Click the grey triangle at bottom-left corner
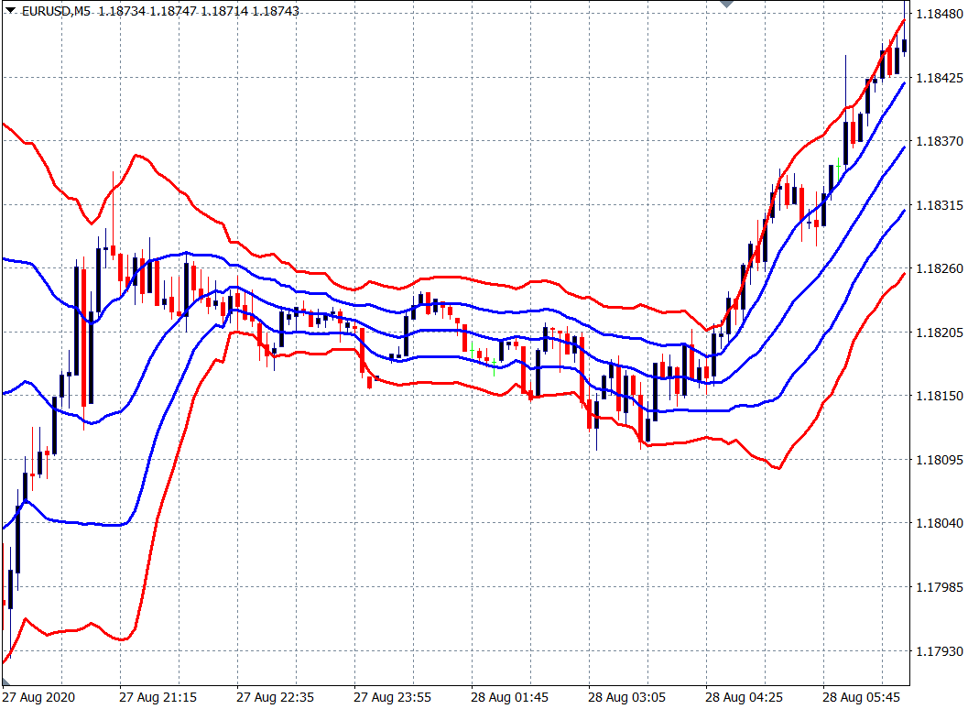968x709 pixels. tap(5, 682)
